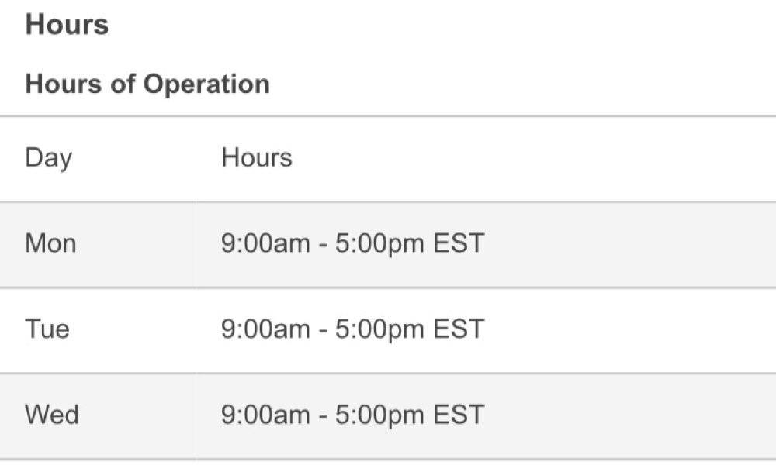
Task: Select the "Hours" table column header
Action: tap(257, 158)
